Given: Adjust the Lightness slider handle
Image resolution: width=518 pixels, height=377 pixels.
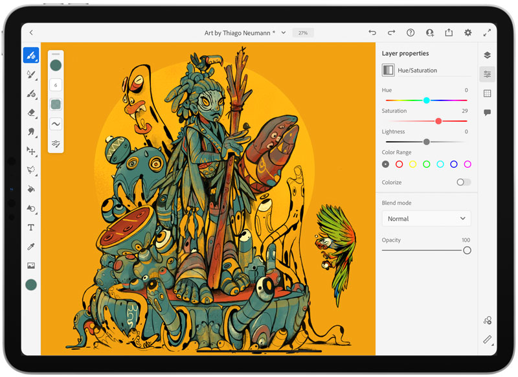Looking at the screenshot, I should [x=427, y=142].
